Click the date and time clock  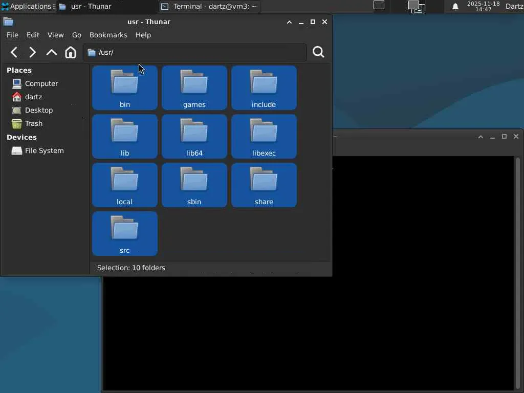pos(483,6)
